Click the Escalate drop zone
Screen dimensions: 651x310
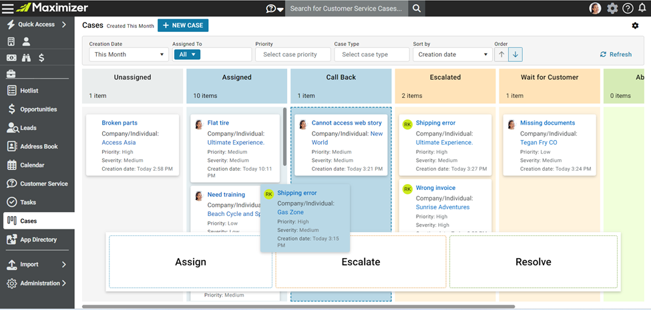pos(361,262)
